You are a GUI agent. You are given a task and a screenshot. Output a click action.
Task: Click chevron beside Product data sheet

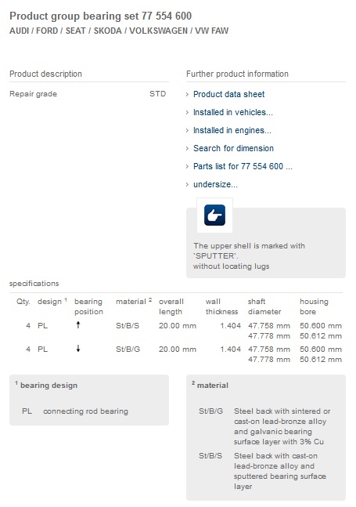[187, 94]
